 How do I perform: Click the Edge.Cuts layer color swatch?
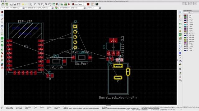click(x=185, y=41)
